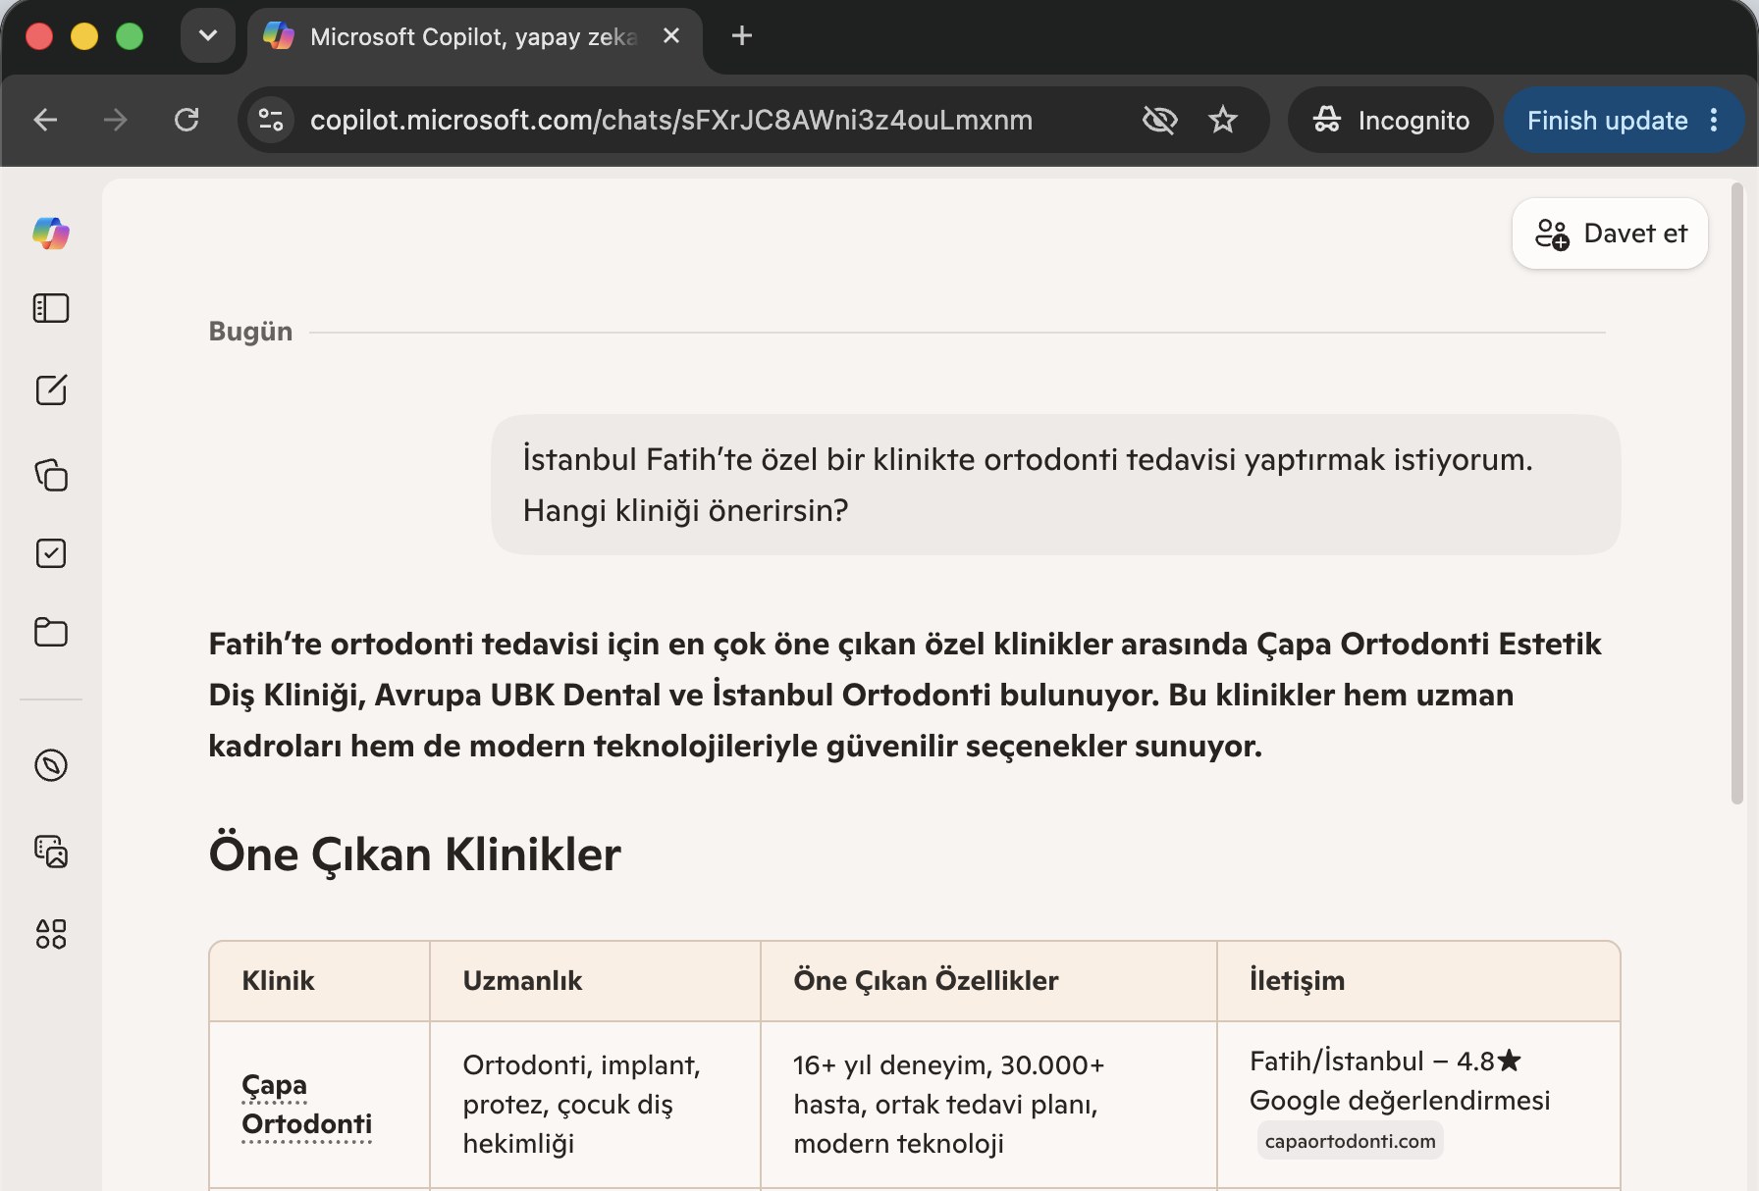View site information icon in address bar
1759x1191 pixels.
271,120
